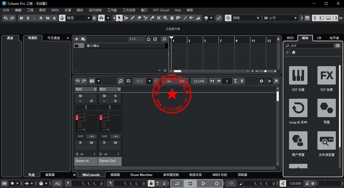The width and height of the screenshot is (344, 188).
Task: Select the Draw pencil tool
Action: [x=133, y=18]
